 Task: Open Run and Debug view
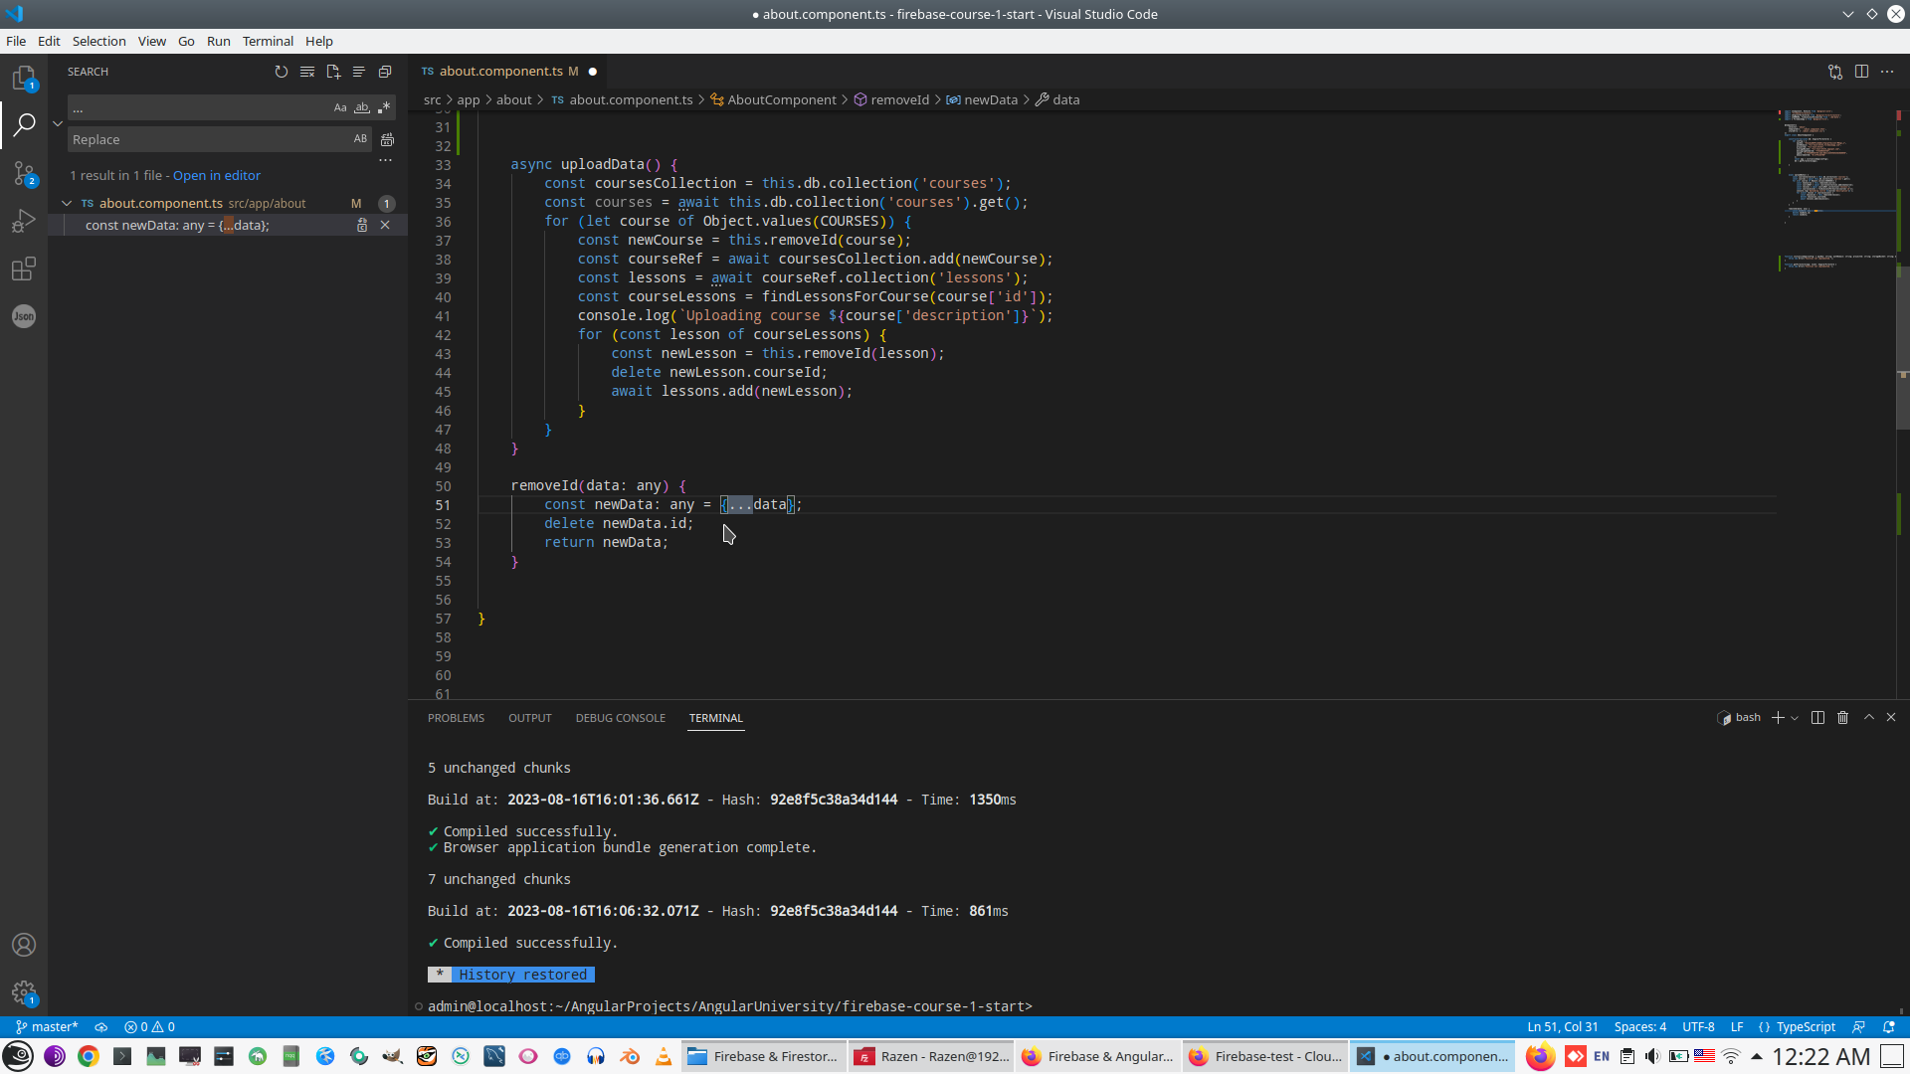[24, 221]
